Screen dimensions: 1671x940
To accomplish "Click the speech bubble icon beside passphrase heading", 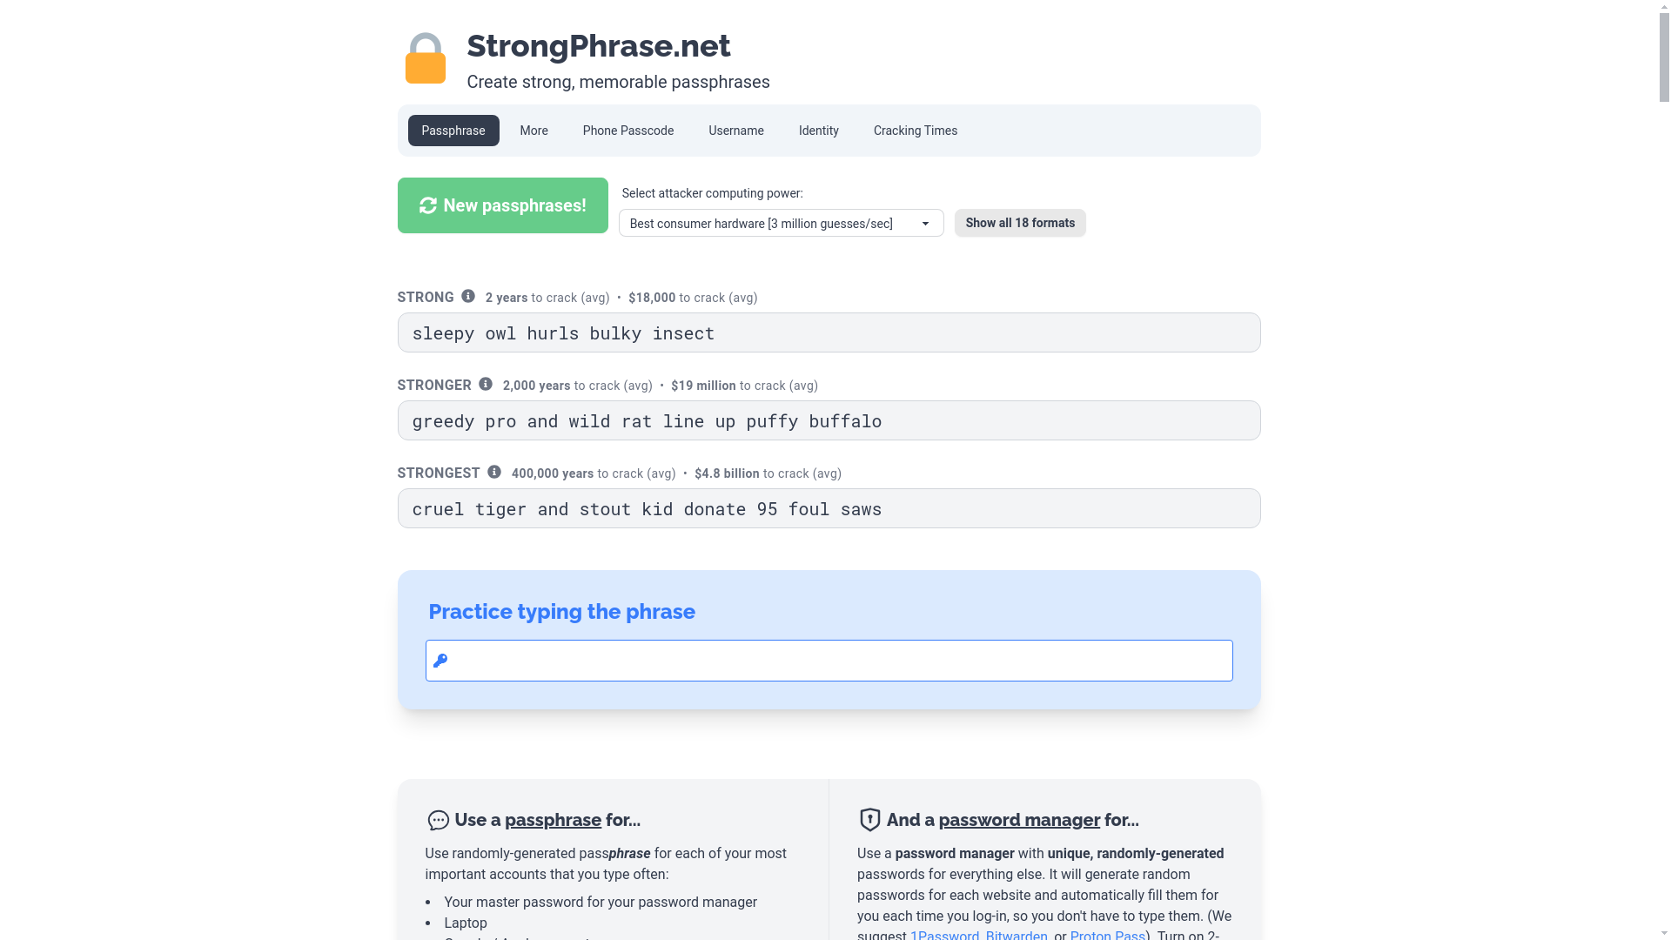I will point(438,820).
